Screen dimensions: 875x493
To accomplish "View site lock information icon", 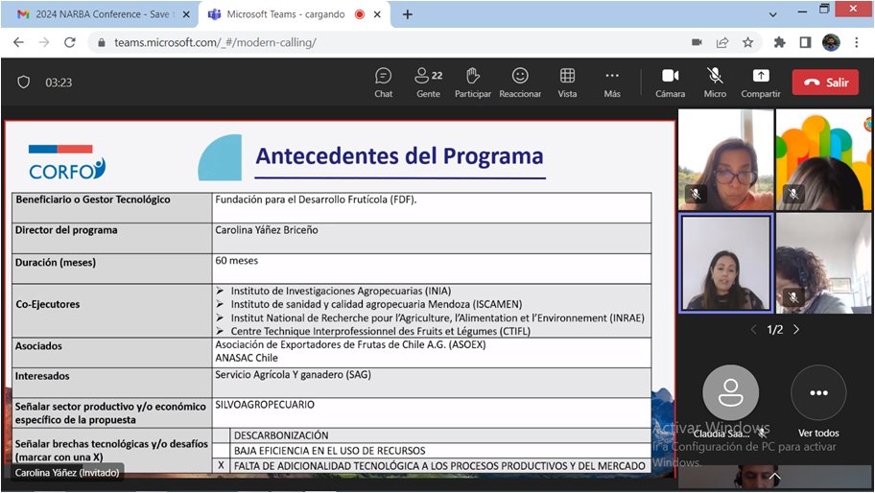I will (x=101, y=42).
